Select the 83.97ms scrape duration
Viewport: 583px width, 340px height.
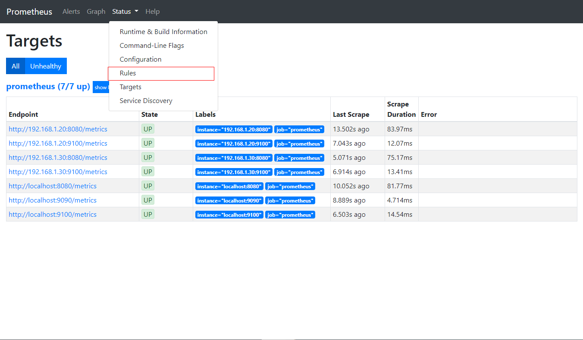click(x=400, y=129)
